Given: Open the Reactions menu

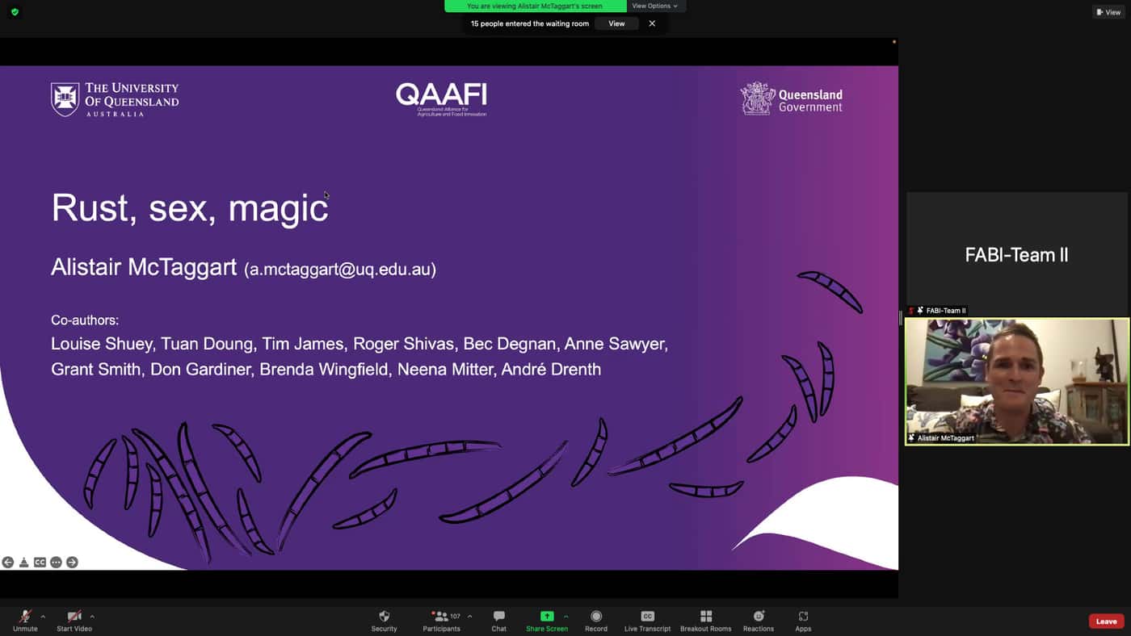Looking at the screenshot, I should coord(758,621).
